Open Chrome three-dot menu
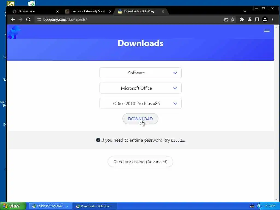The image size is (280, 210). (x=273, y=19)
